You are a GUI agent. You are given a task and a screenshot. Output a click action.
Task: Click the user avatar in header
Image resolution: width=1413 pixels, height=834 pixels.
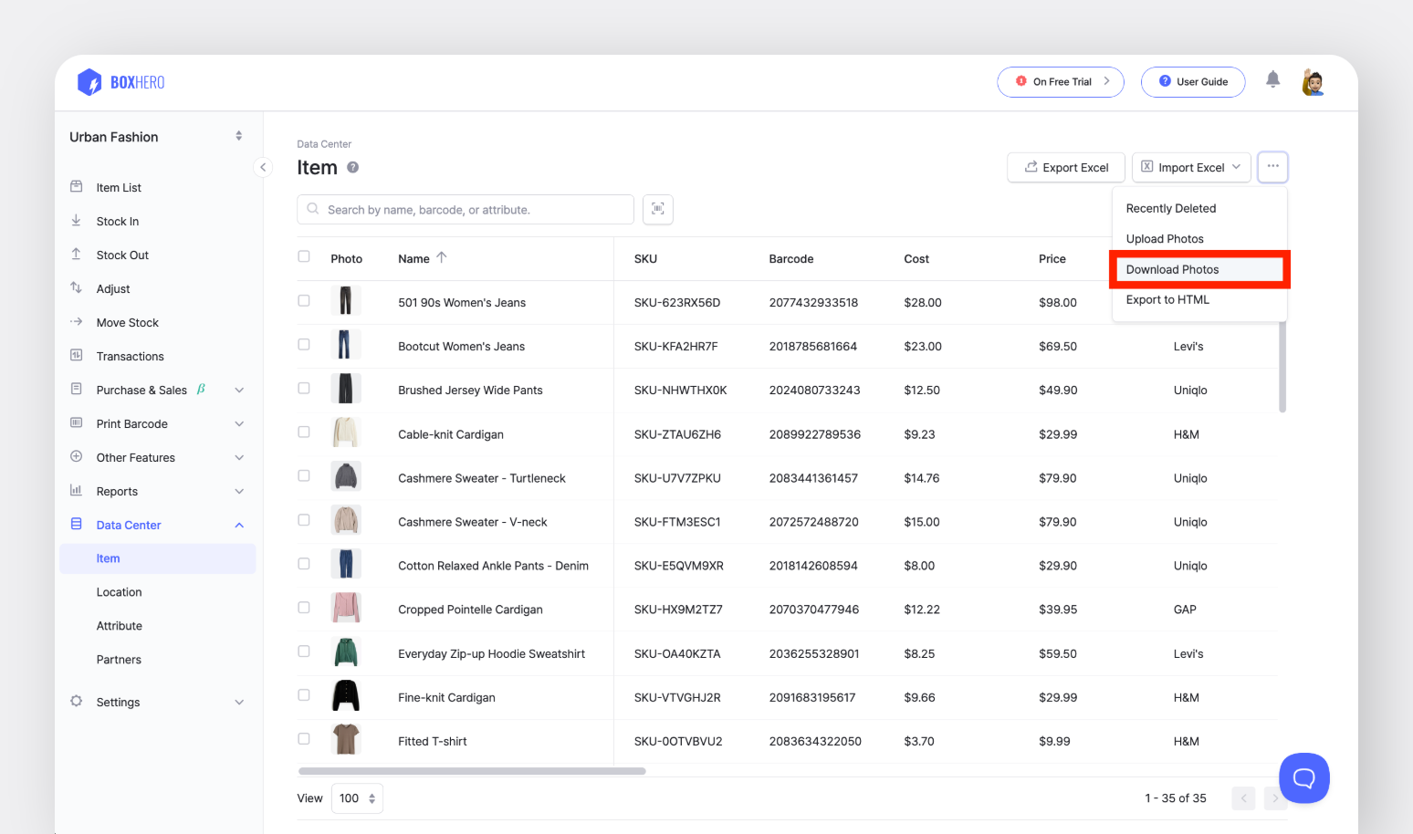coord(1313,82)
